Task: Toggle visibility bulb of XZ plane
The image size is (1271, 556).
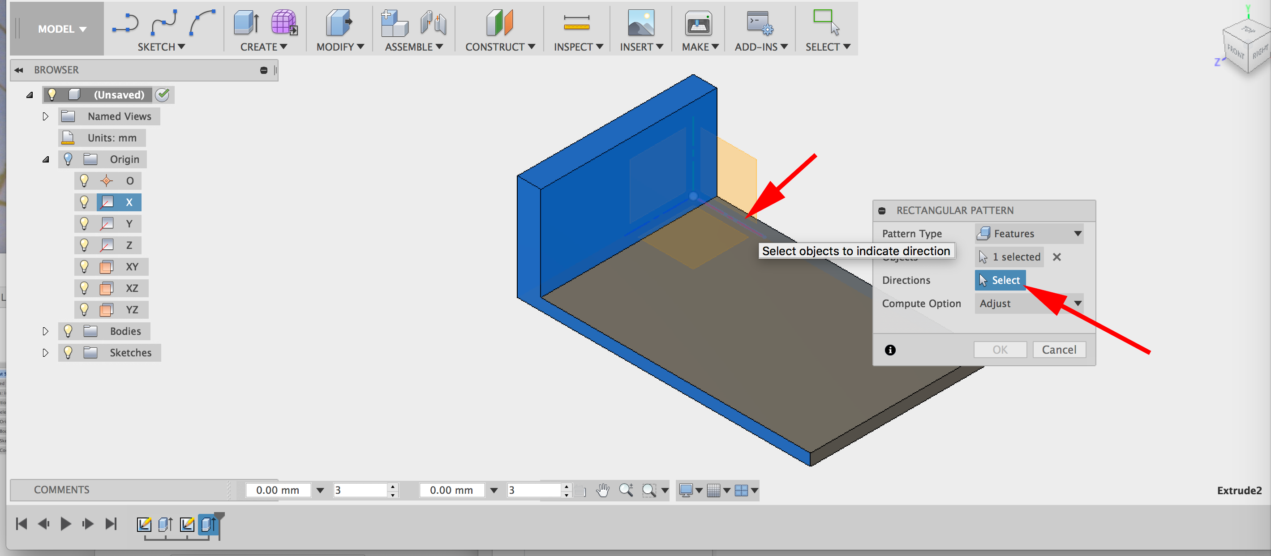Action: [x=84, y=288]
